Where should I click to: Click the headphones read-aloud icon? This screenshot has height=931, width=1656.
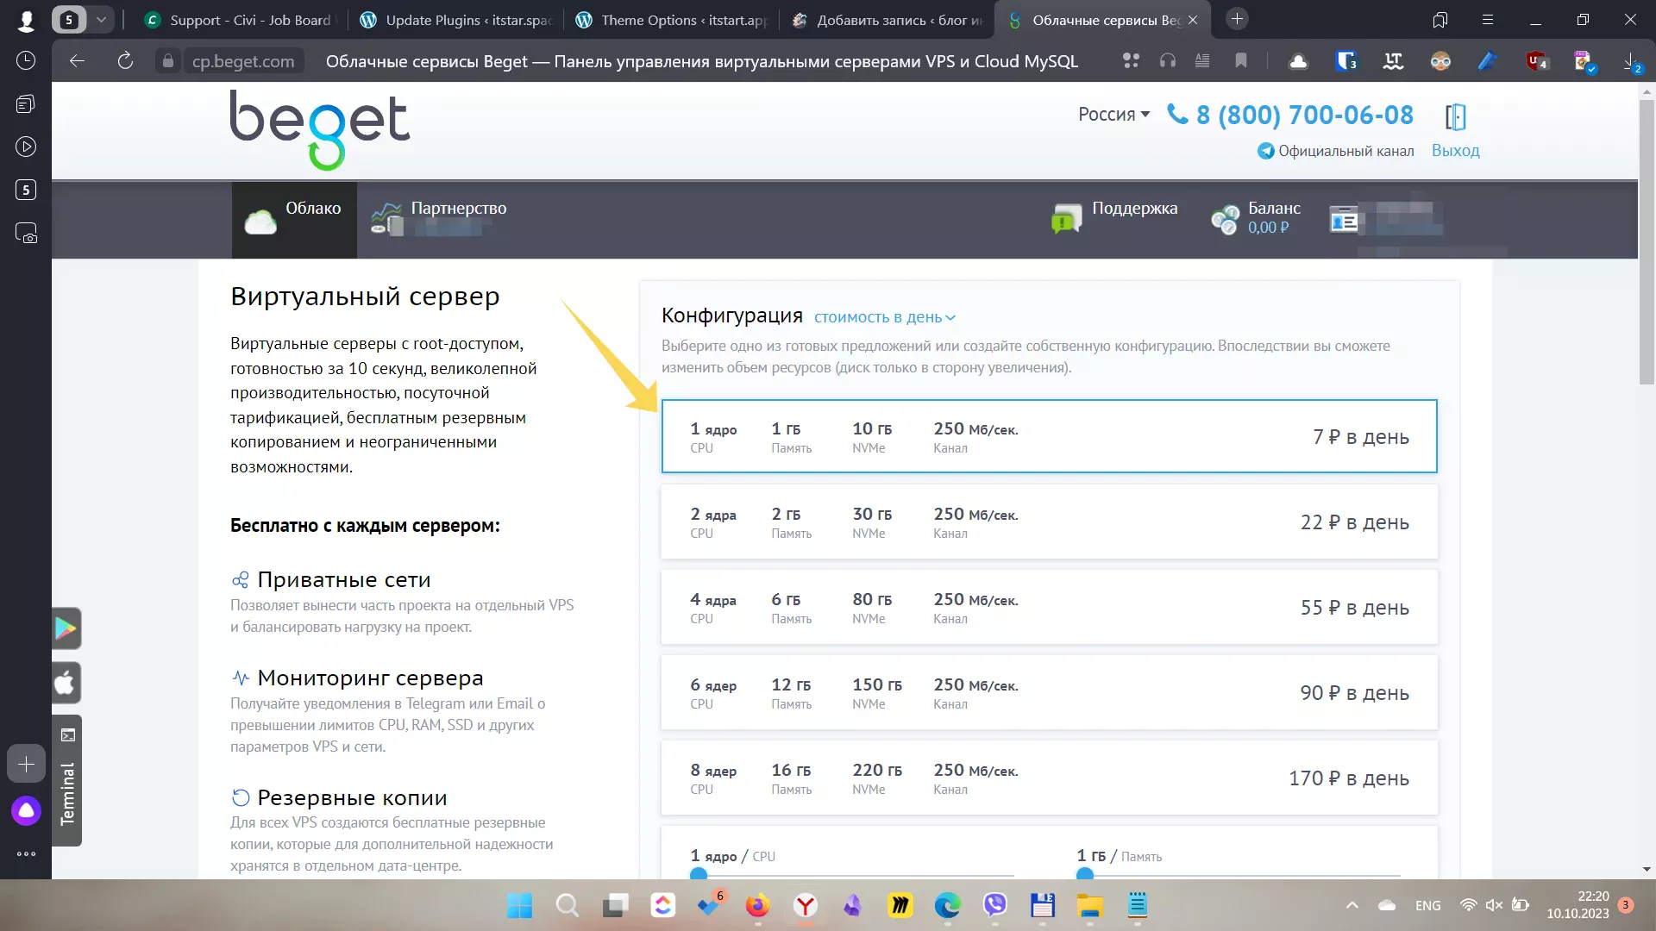pos(1168,61)
